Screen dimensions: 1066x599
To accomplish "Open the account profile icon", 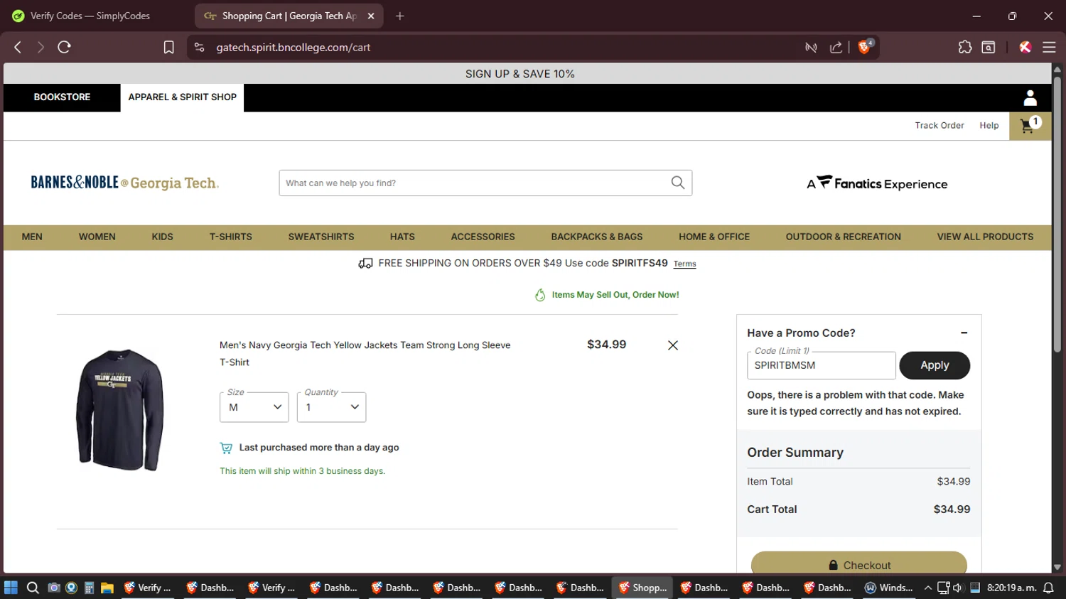I will pos(1030,97).
